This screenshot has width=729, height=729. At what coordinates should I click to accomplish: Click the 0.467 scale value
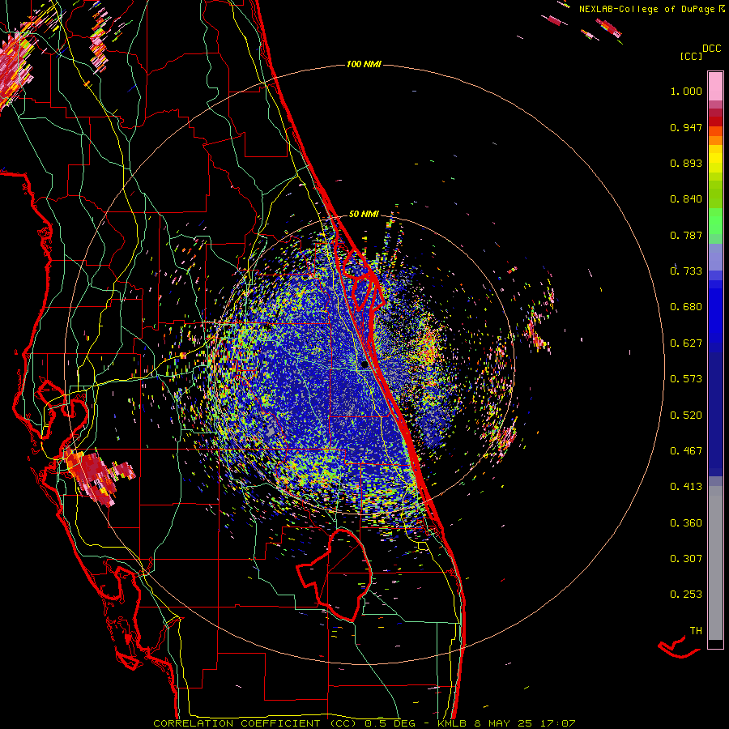coord(686,451)
